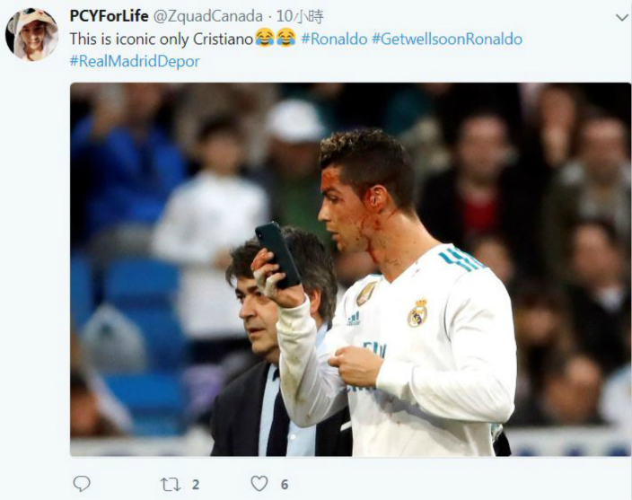Enlarge the attached photo of the footballer
This screenshot has width=632, height=500.
click(x=351, y=269)
